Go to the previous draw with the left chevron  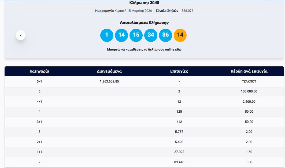click(x=21, y=35)
